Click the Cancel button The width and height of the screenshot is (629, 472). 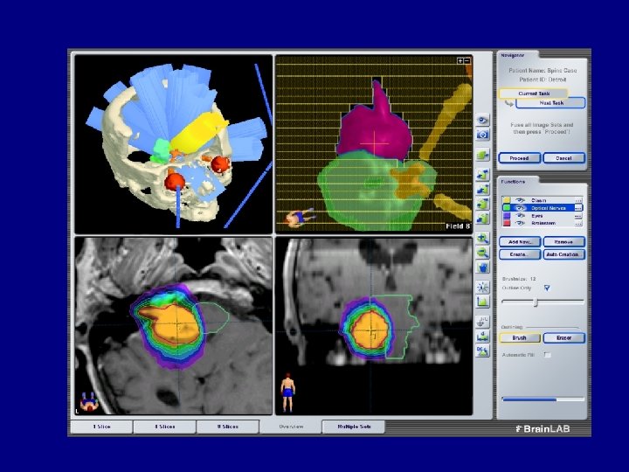pos(563,158)
